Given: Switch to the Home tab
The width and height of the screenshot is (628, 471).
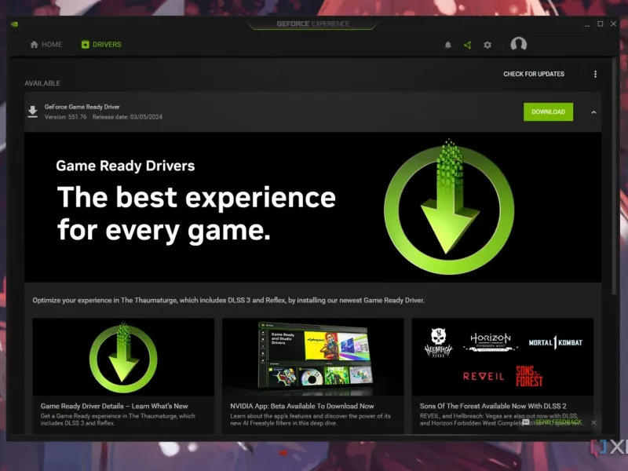Looking at the screenshot, I should tap(46, 45).
